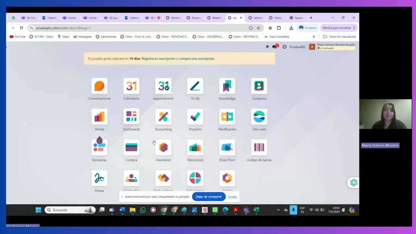The image size is (416, 234).
Task: Open browser downloads icon
Action: point(291,28)
